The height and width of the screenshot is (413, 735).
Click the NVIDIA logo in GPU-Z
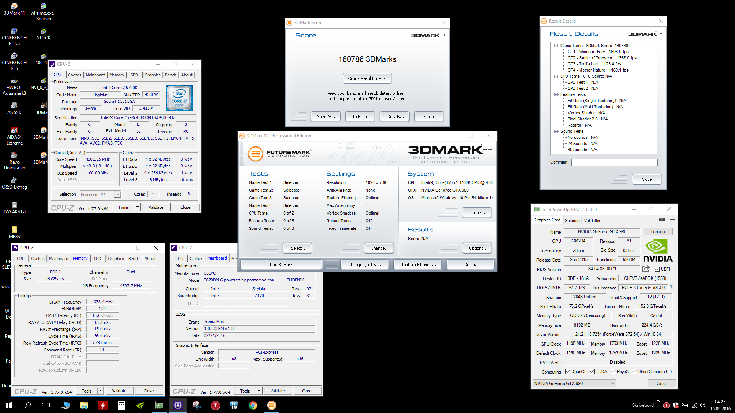point(657,251)
